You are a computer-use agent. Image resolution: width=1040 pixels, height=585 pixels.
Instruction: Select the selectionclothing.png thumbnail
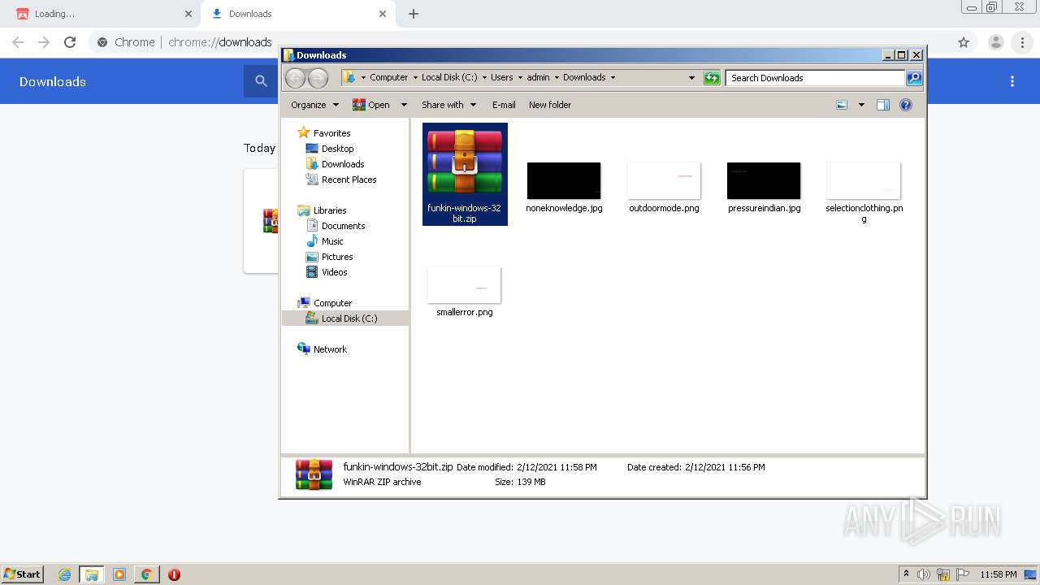864,180
